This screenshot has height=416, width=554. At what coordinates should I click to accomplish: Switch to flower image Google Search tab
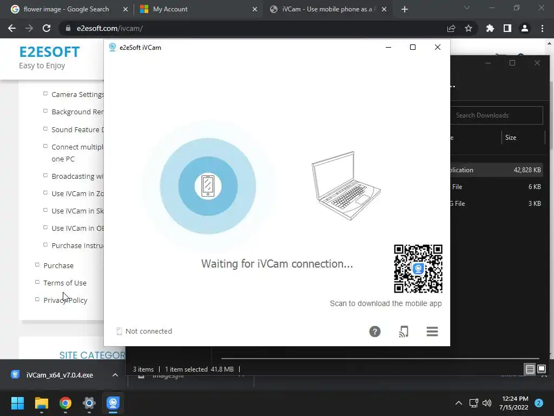coord(65,9)
